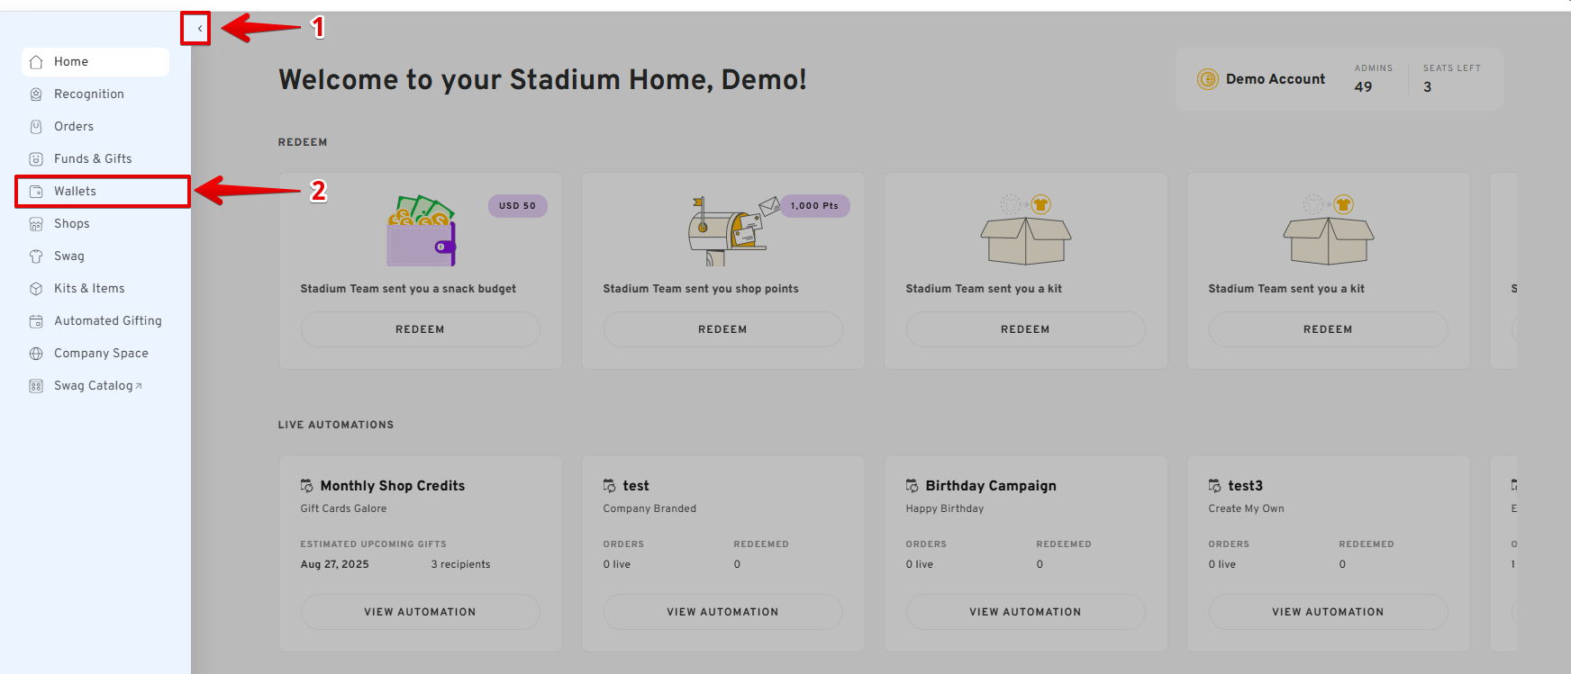1571x674 pixels.
Task: View the Monthly Shop Credits automation
Action: [420, 612]
